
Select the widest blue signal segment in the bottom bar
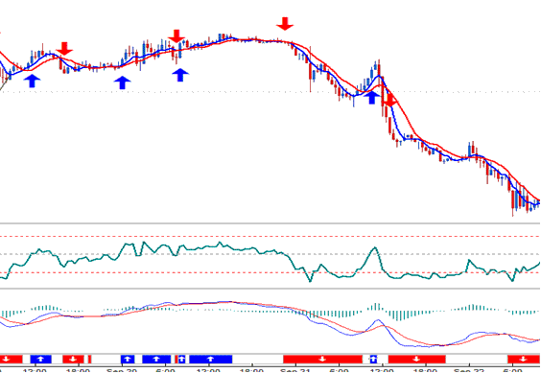(210, 360)
